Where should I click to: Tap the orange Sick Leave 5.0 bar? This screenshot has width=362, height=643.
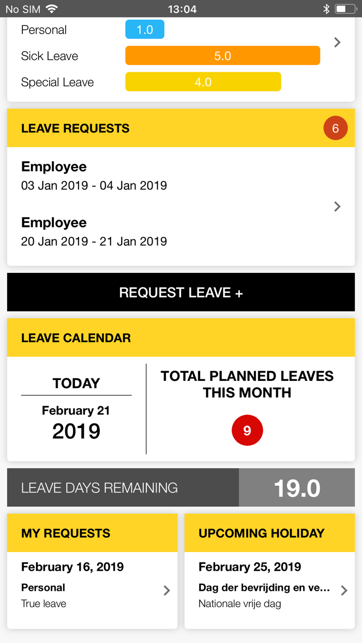[x=222, y=55]
